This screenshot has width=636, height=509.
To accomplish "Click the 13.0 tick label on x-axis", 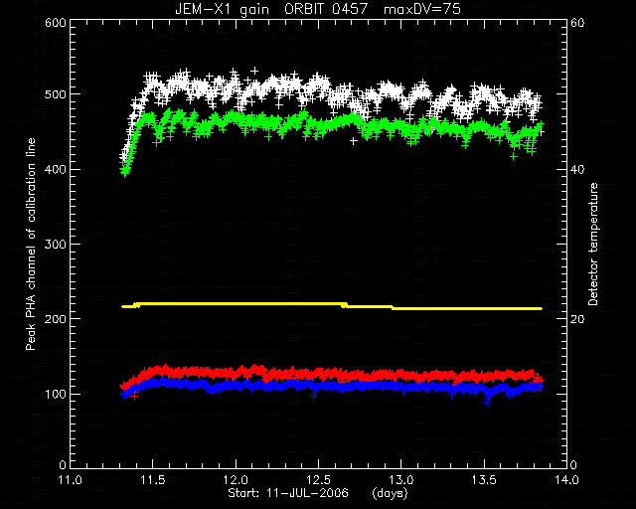I will point(401,480).
